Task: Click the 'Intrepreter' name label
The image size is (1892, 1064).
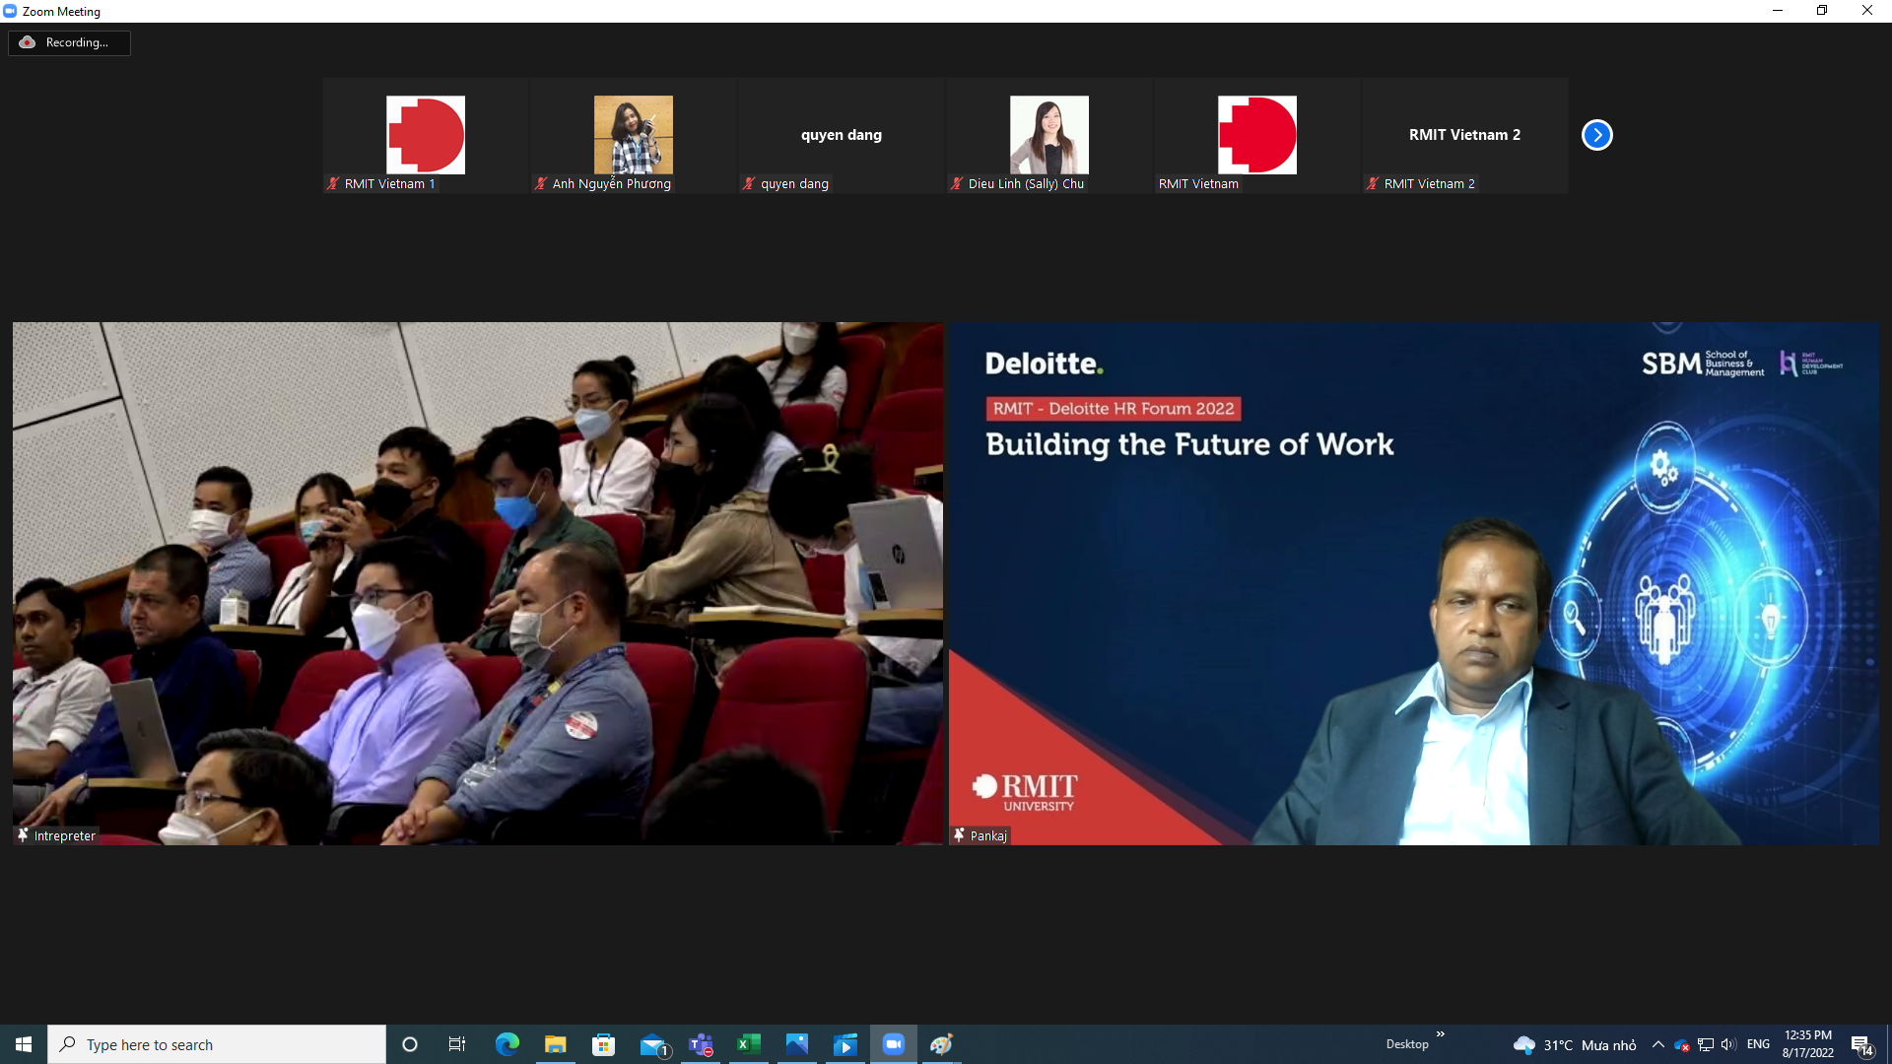Action: (x=65, y=835)
